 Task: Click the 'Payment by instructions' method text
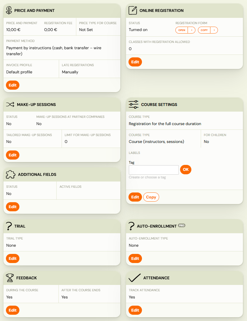click(54, 51)
